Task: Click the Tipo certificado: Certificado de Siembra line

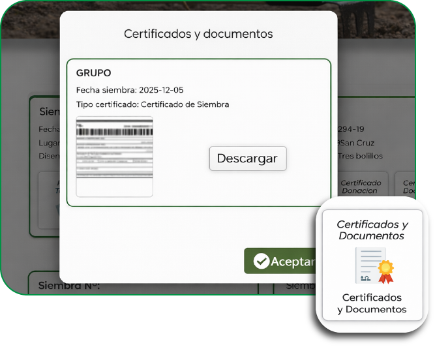Action: (153, 104)
